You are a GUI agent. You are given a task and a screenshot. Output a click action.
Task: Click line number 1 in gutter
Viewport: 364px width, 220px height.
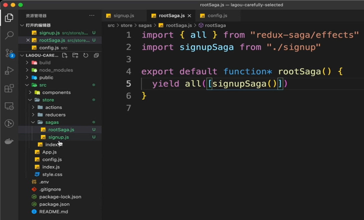[x=128, y=35]
